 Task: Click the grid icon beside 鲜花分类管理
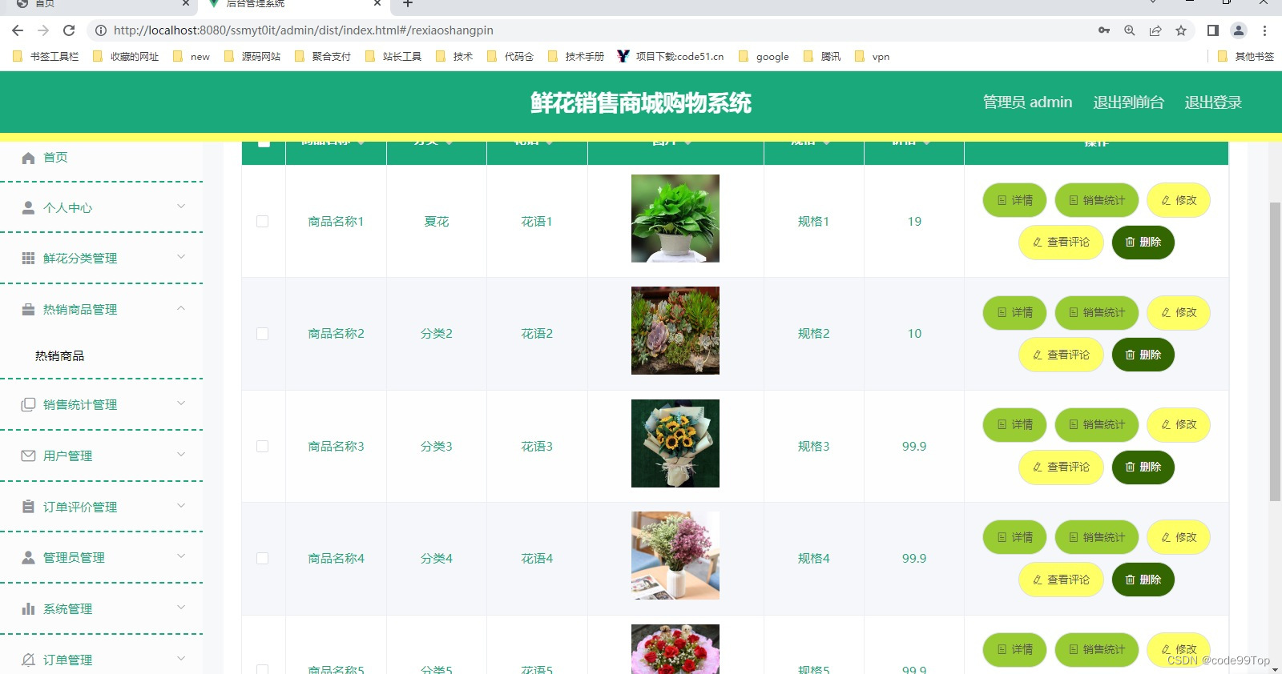28,259
